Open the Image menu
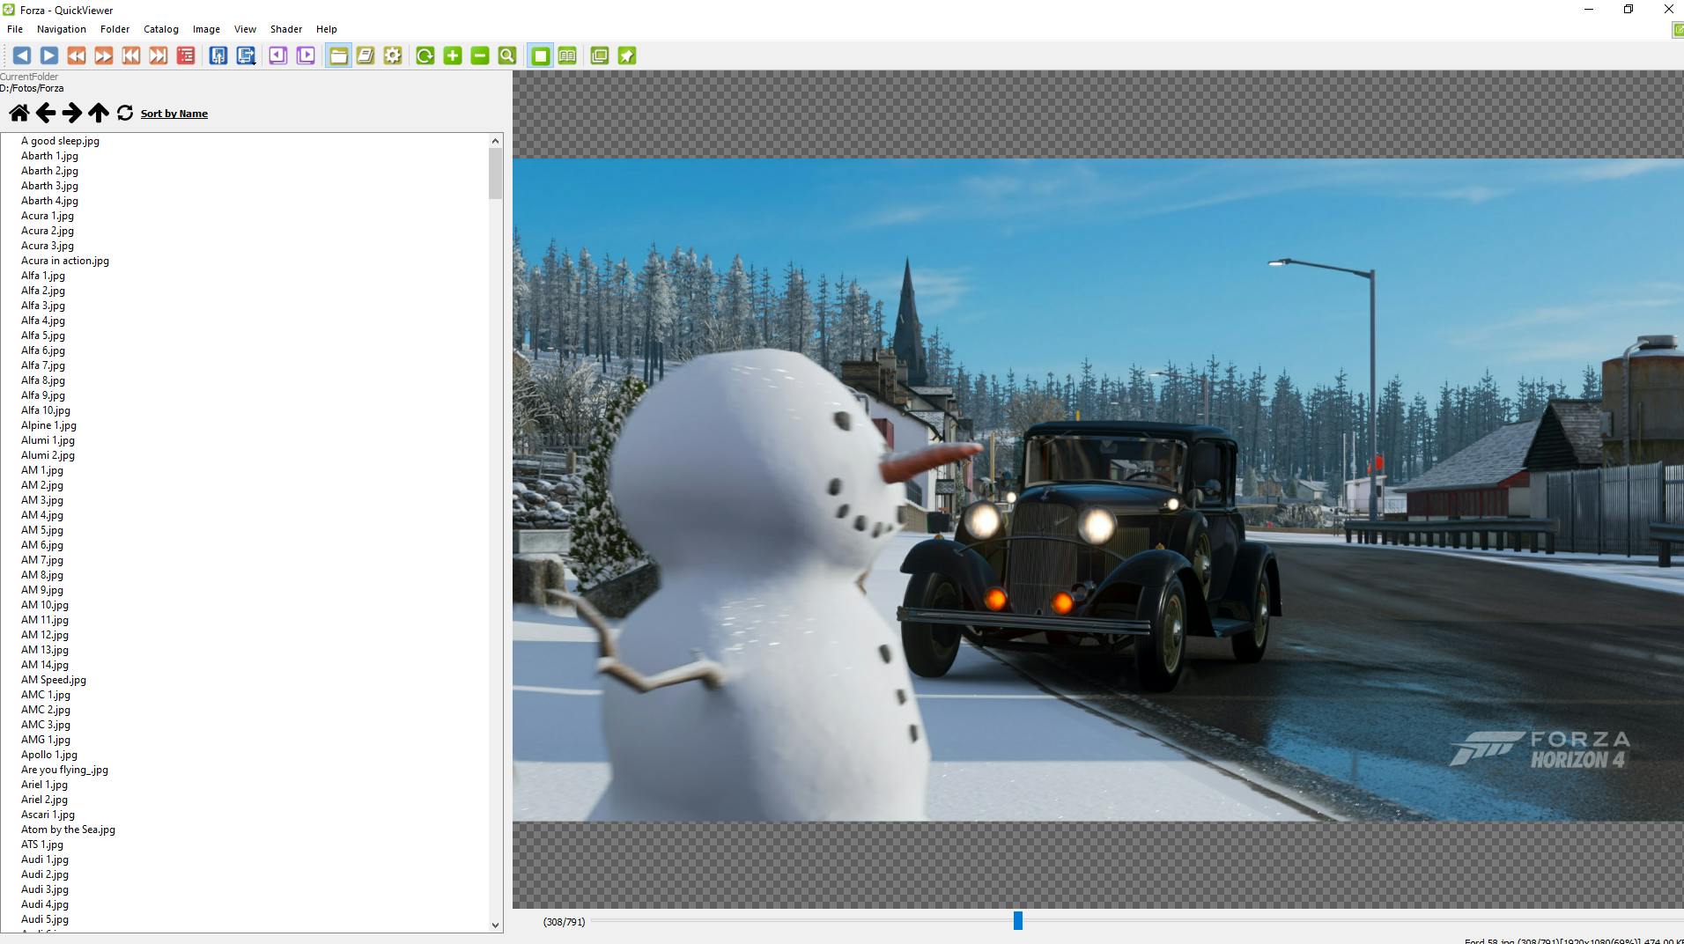Screen dimensions: 1684x944 click(206, 29)
